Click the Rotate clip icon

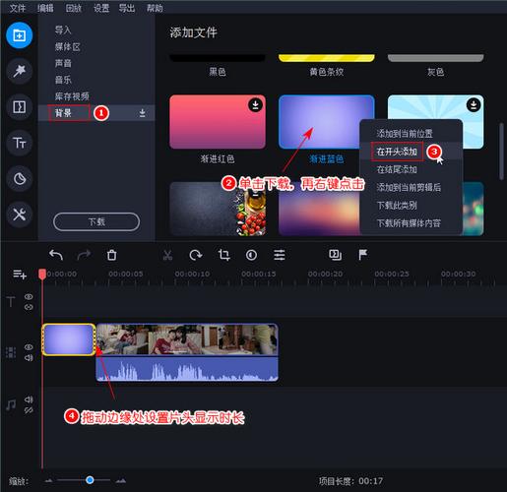click(196, 255)
